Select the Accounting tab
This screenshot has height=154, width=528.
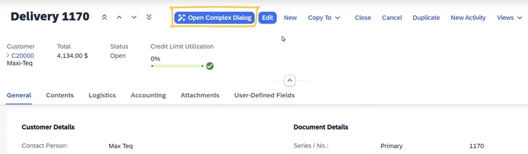click(x=148, y=95)
